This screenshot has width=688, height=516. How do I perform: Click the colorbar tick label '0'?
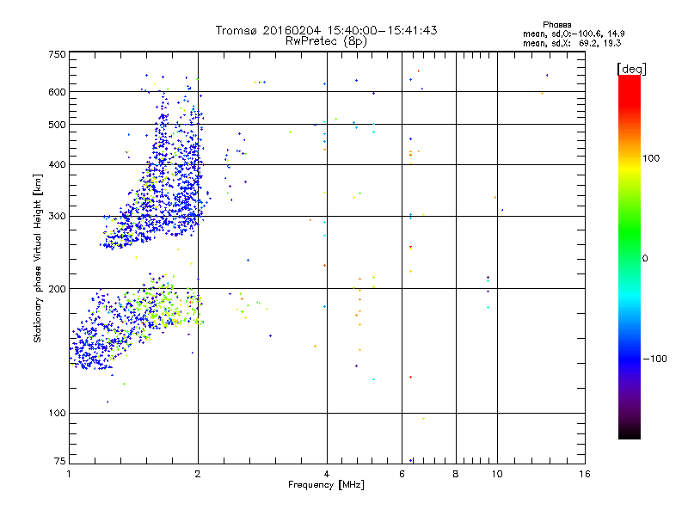645,259
